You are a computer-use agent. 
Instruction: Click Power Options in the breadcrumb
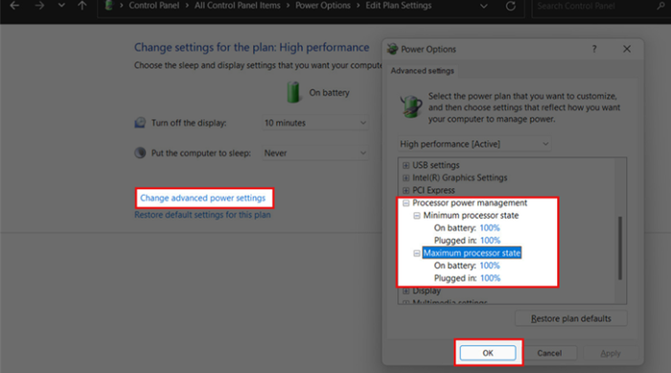[323, 6]
